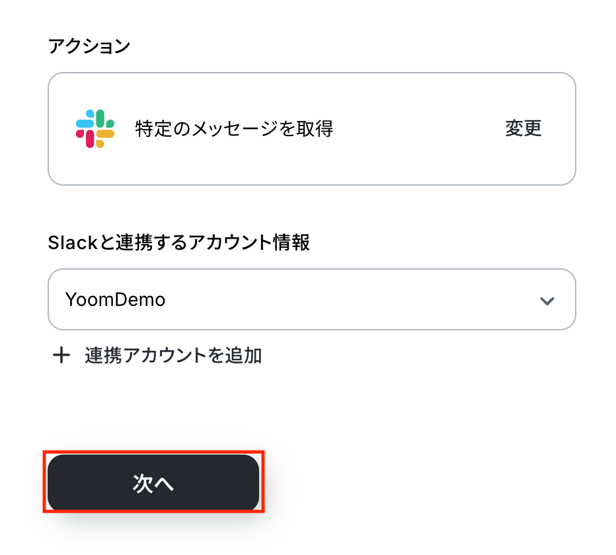Click the word アカウント in the add link
616x555 pixels.
tap(165, 356)
